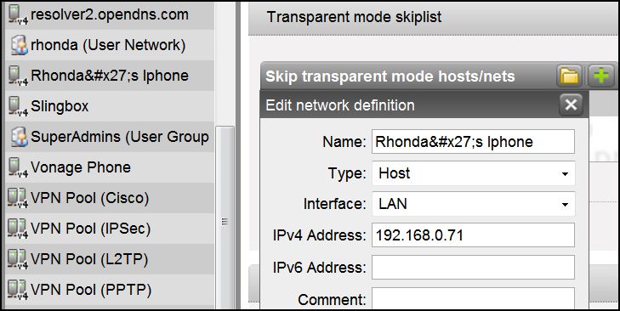
Task: Click host icon beside resolver2.opendns.com
Action: tap(18, 14)
